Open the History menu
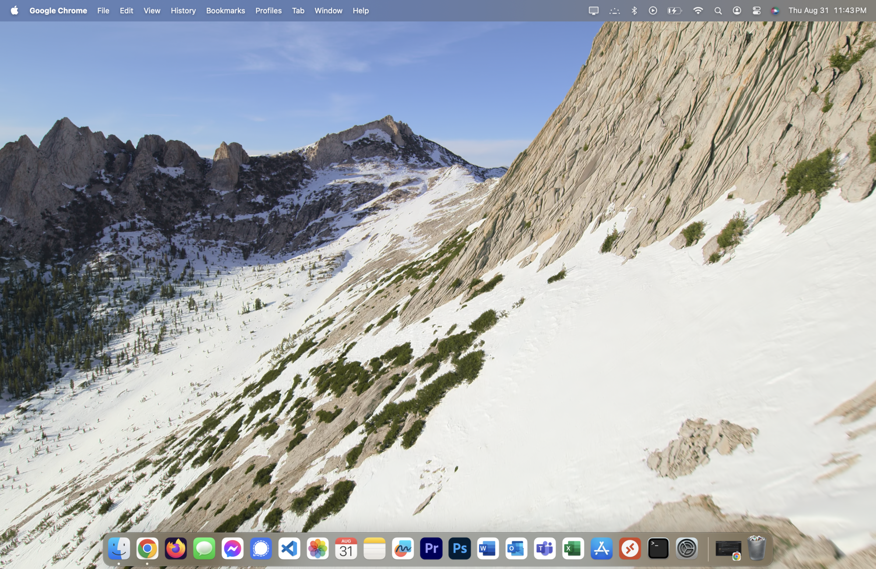Viewport: 876px width, 569px height. pyautogui.click(x=183, y=11)
